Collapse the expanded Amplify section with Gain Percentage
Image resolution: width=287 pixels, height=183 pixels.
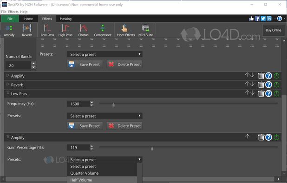(8, 137)
